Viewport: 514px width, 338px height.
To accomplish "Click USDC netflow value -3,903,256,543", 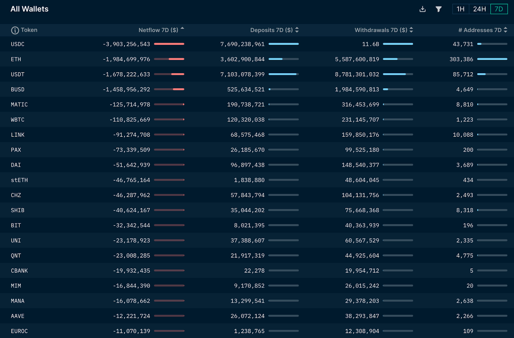I will pos(126,44).
